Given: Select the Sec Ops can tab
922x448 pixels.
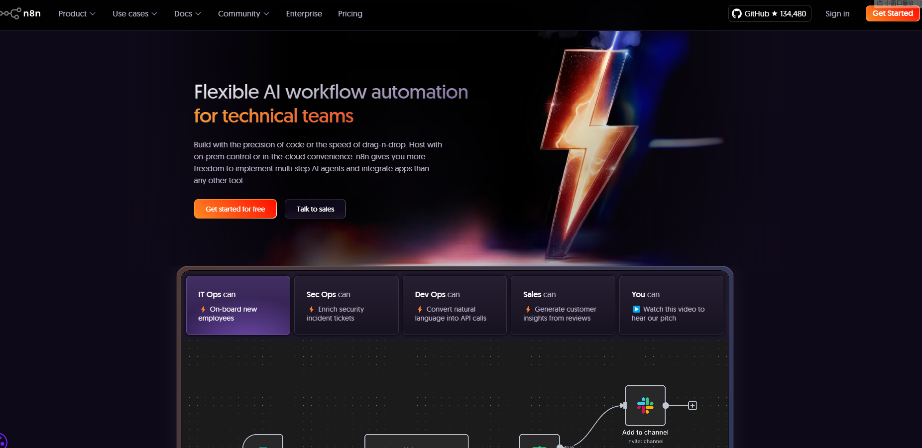Looking at the screenshot, I should [x=346, y=305].
